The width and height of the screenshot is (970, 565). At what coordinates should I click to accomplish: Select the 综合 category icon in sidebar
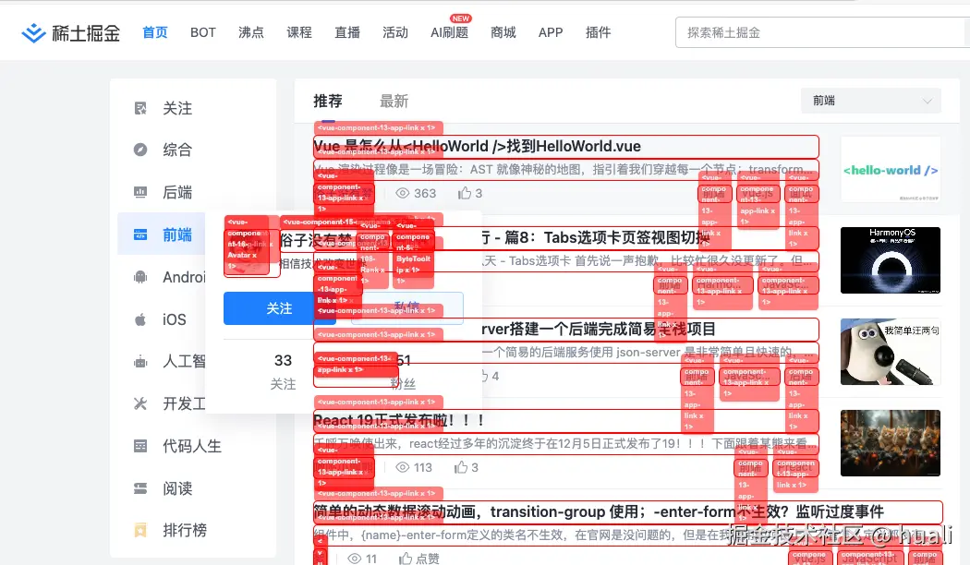[x=141, y=150]
